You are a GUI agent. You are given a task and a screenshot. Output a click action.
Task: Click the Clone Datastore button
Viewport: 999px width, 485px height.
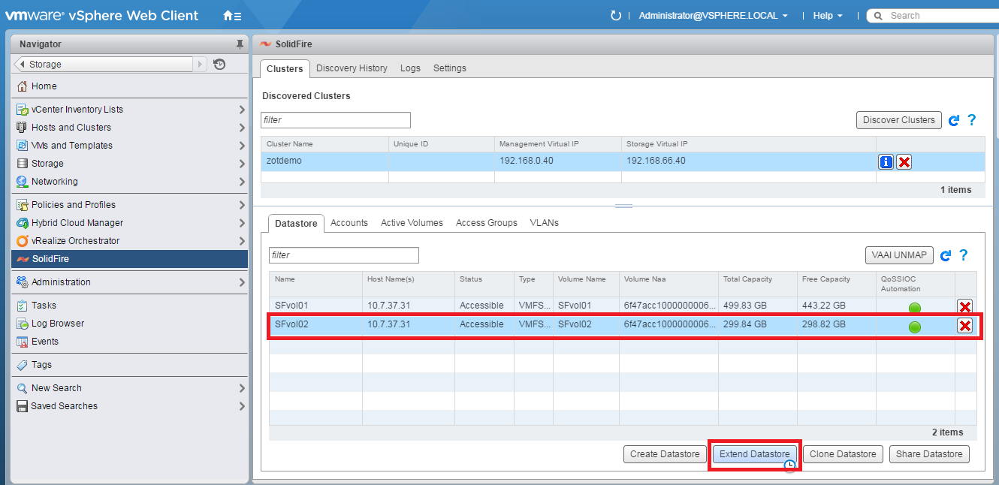coord(843,454)
